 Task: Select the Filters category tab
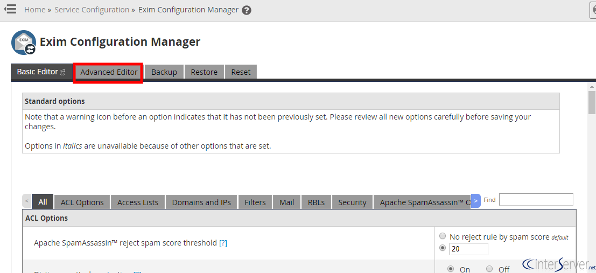click(255, 202)
